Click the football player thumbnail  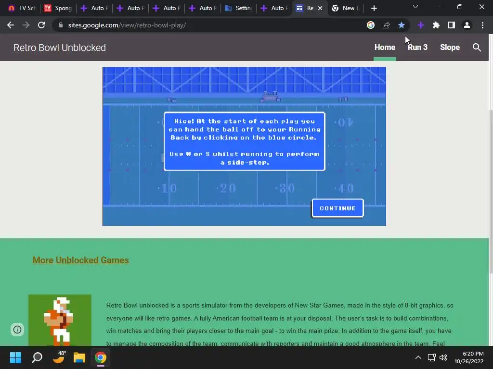60,320
